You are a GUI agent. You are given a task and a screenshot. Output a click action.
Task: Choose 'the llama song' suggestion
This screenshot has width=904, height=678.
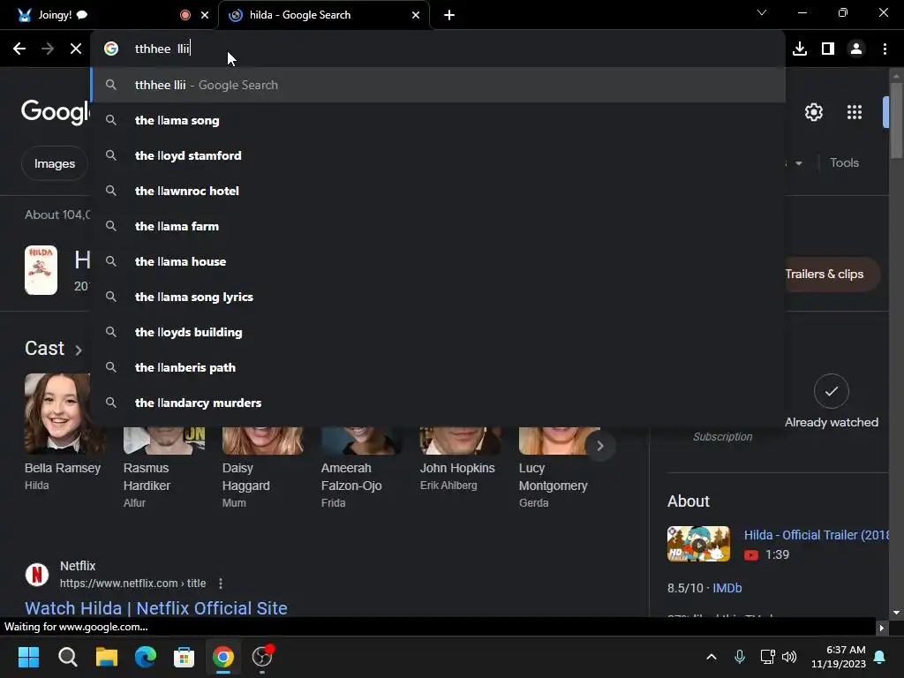[x=438, y=120]
